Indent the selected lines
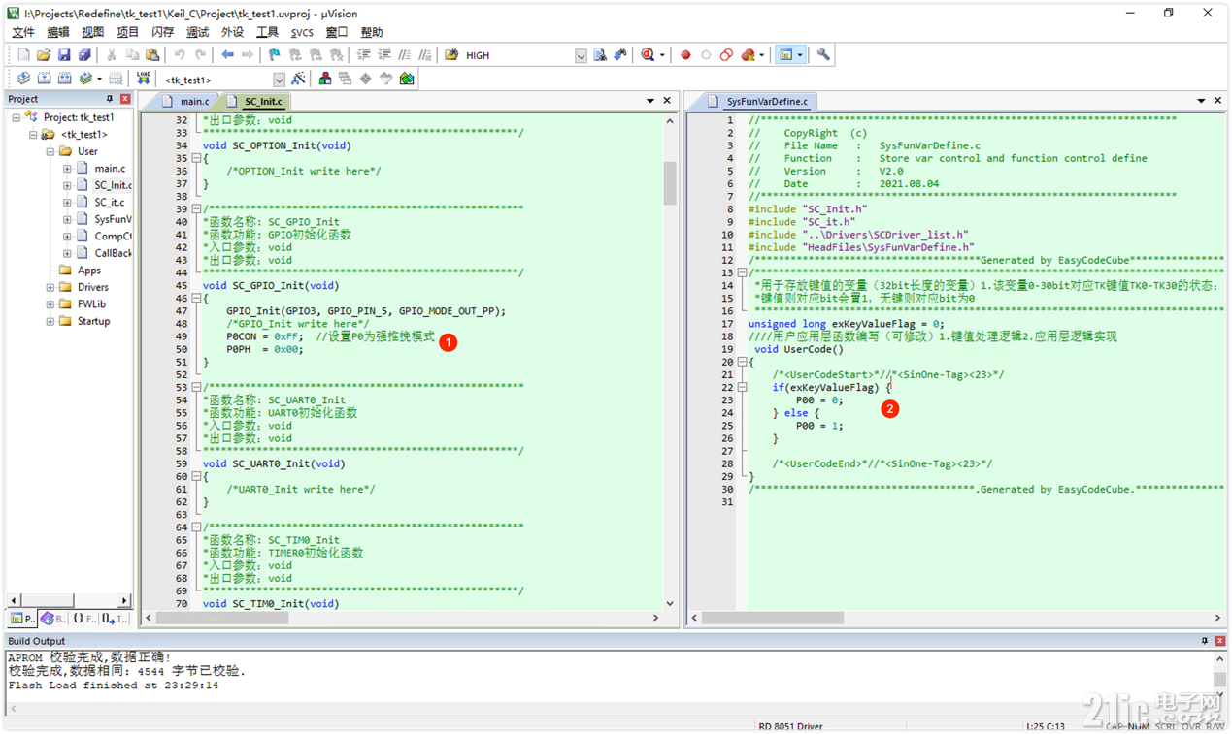1232x734 pixels. click(x=364, y=55)
